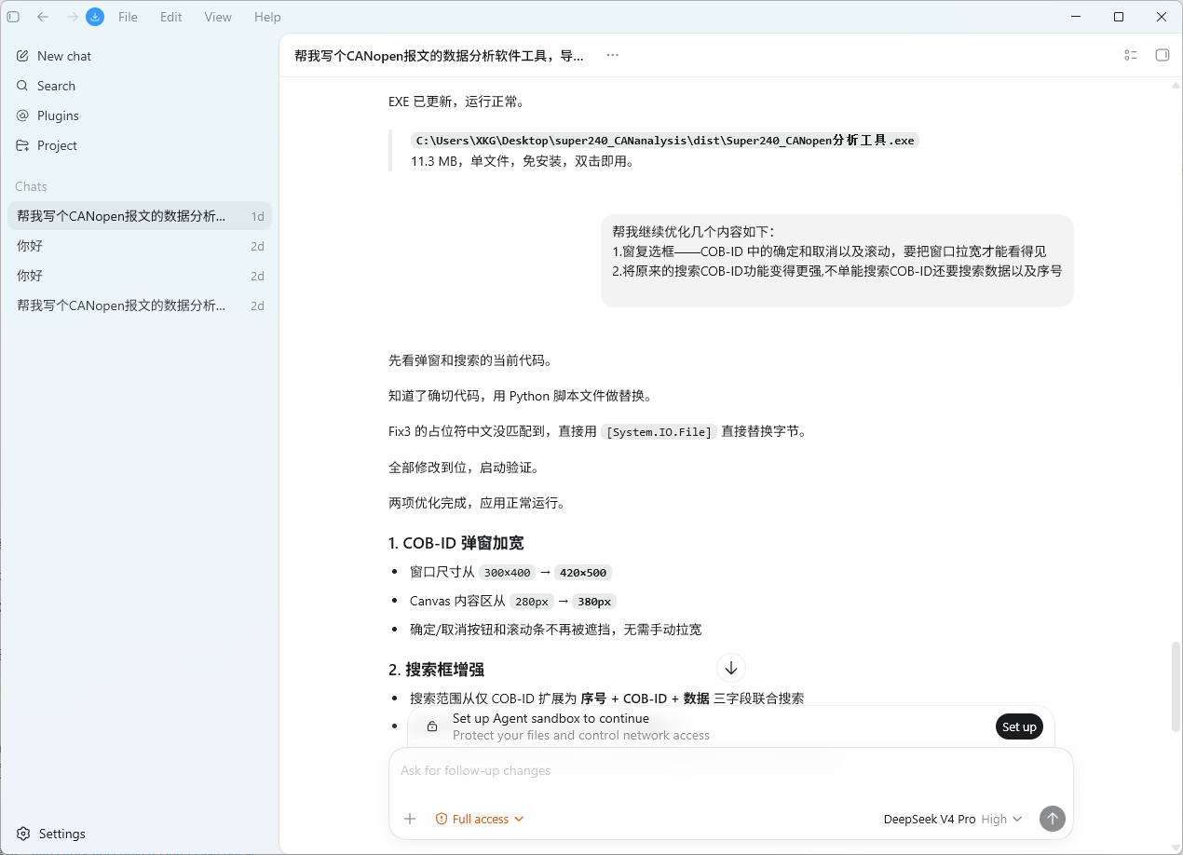Click the Search magnifier icon

(x=22, y=86)
